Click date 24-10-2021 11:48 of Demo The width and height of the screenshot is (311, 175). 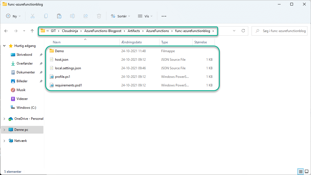point(134,51)
